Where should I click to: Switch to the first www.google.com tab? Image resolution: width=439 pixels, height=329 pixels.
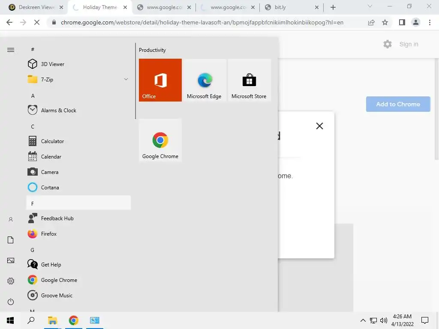click(164, 7)
